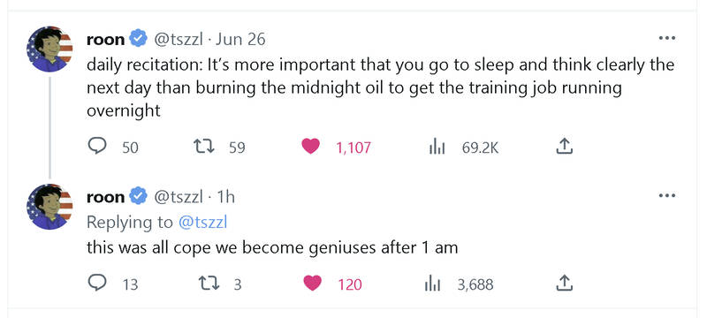
Task: Open reply on the daily recitation tweet
Action: coord(96,146)
